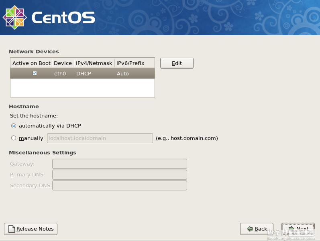Image resolution: width=320 pixels, height=241 pixels.
Task: Click the Secondary DNS input field
Action: pyautogui.click(x=120, y=186)
